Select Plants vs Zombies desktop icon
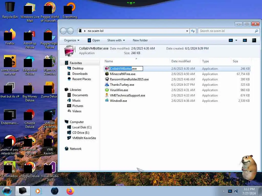Image resolution: width=262 pixels, height=196 pixels. point(50,65)
